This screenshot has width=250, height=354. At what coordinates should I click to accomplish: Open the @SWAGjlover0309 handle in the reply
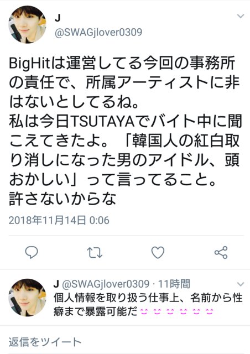pos(106,284)
